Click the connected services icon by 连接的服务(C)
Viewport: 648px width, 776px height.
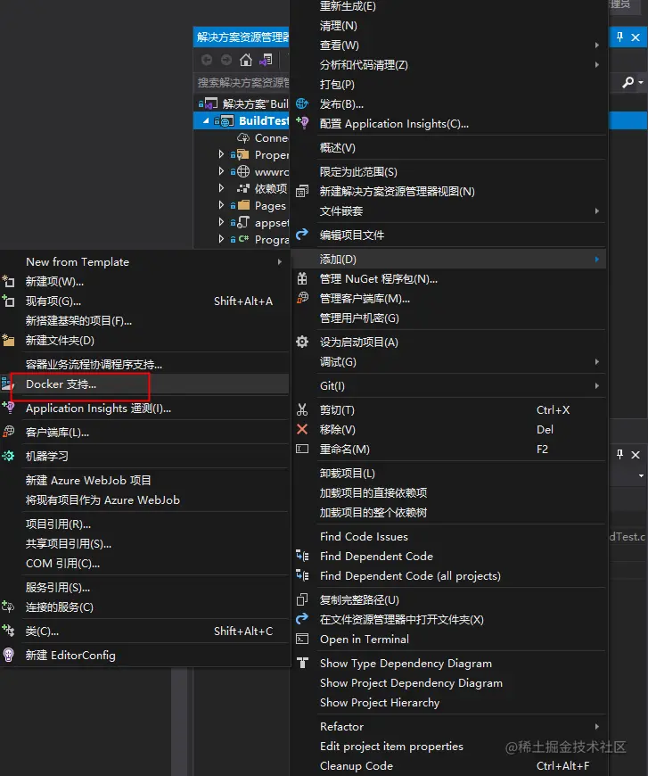[x=8, y=607]
